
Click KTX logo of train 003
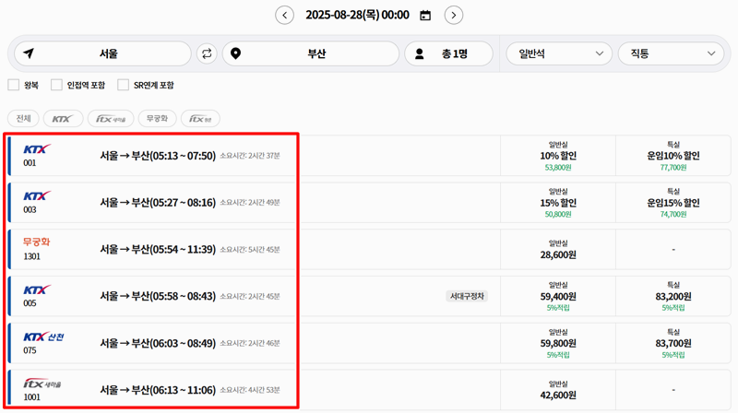pos(37,195)
